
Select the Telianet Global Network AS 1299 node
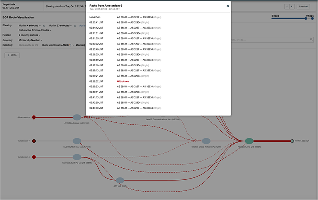206,141
